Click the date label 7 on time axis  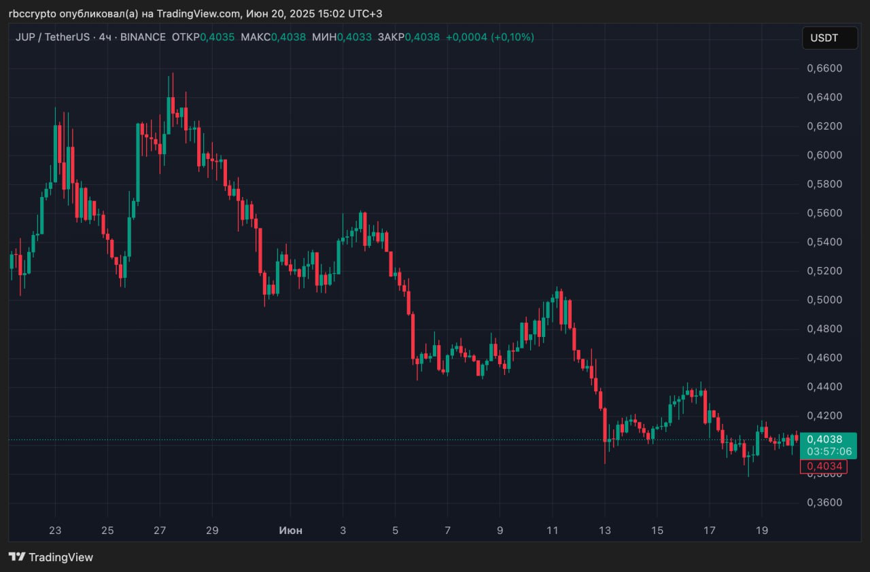tap(447, 530)
